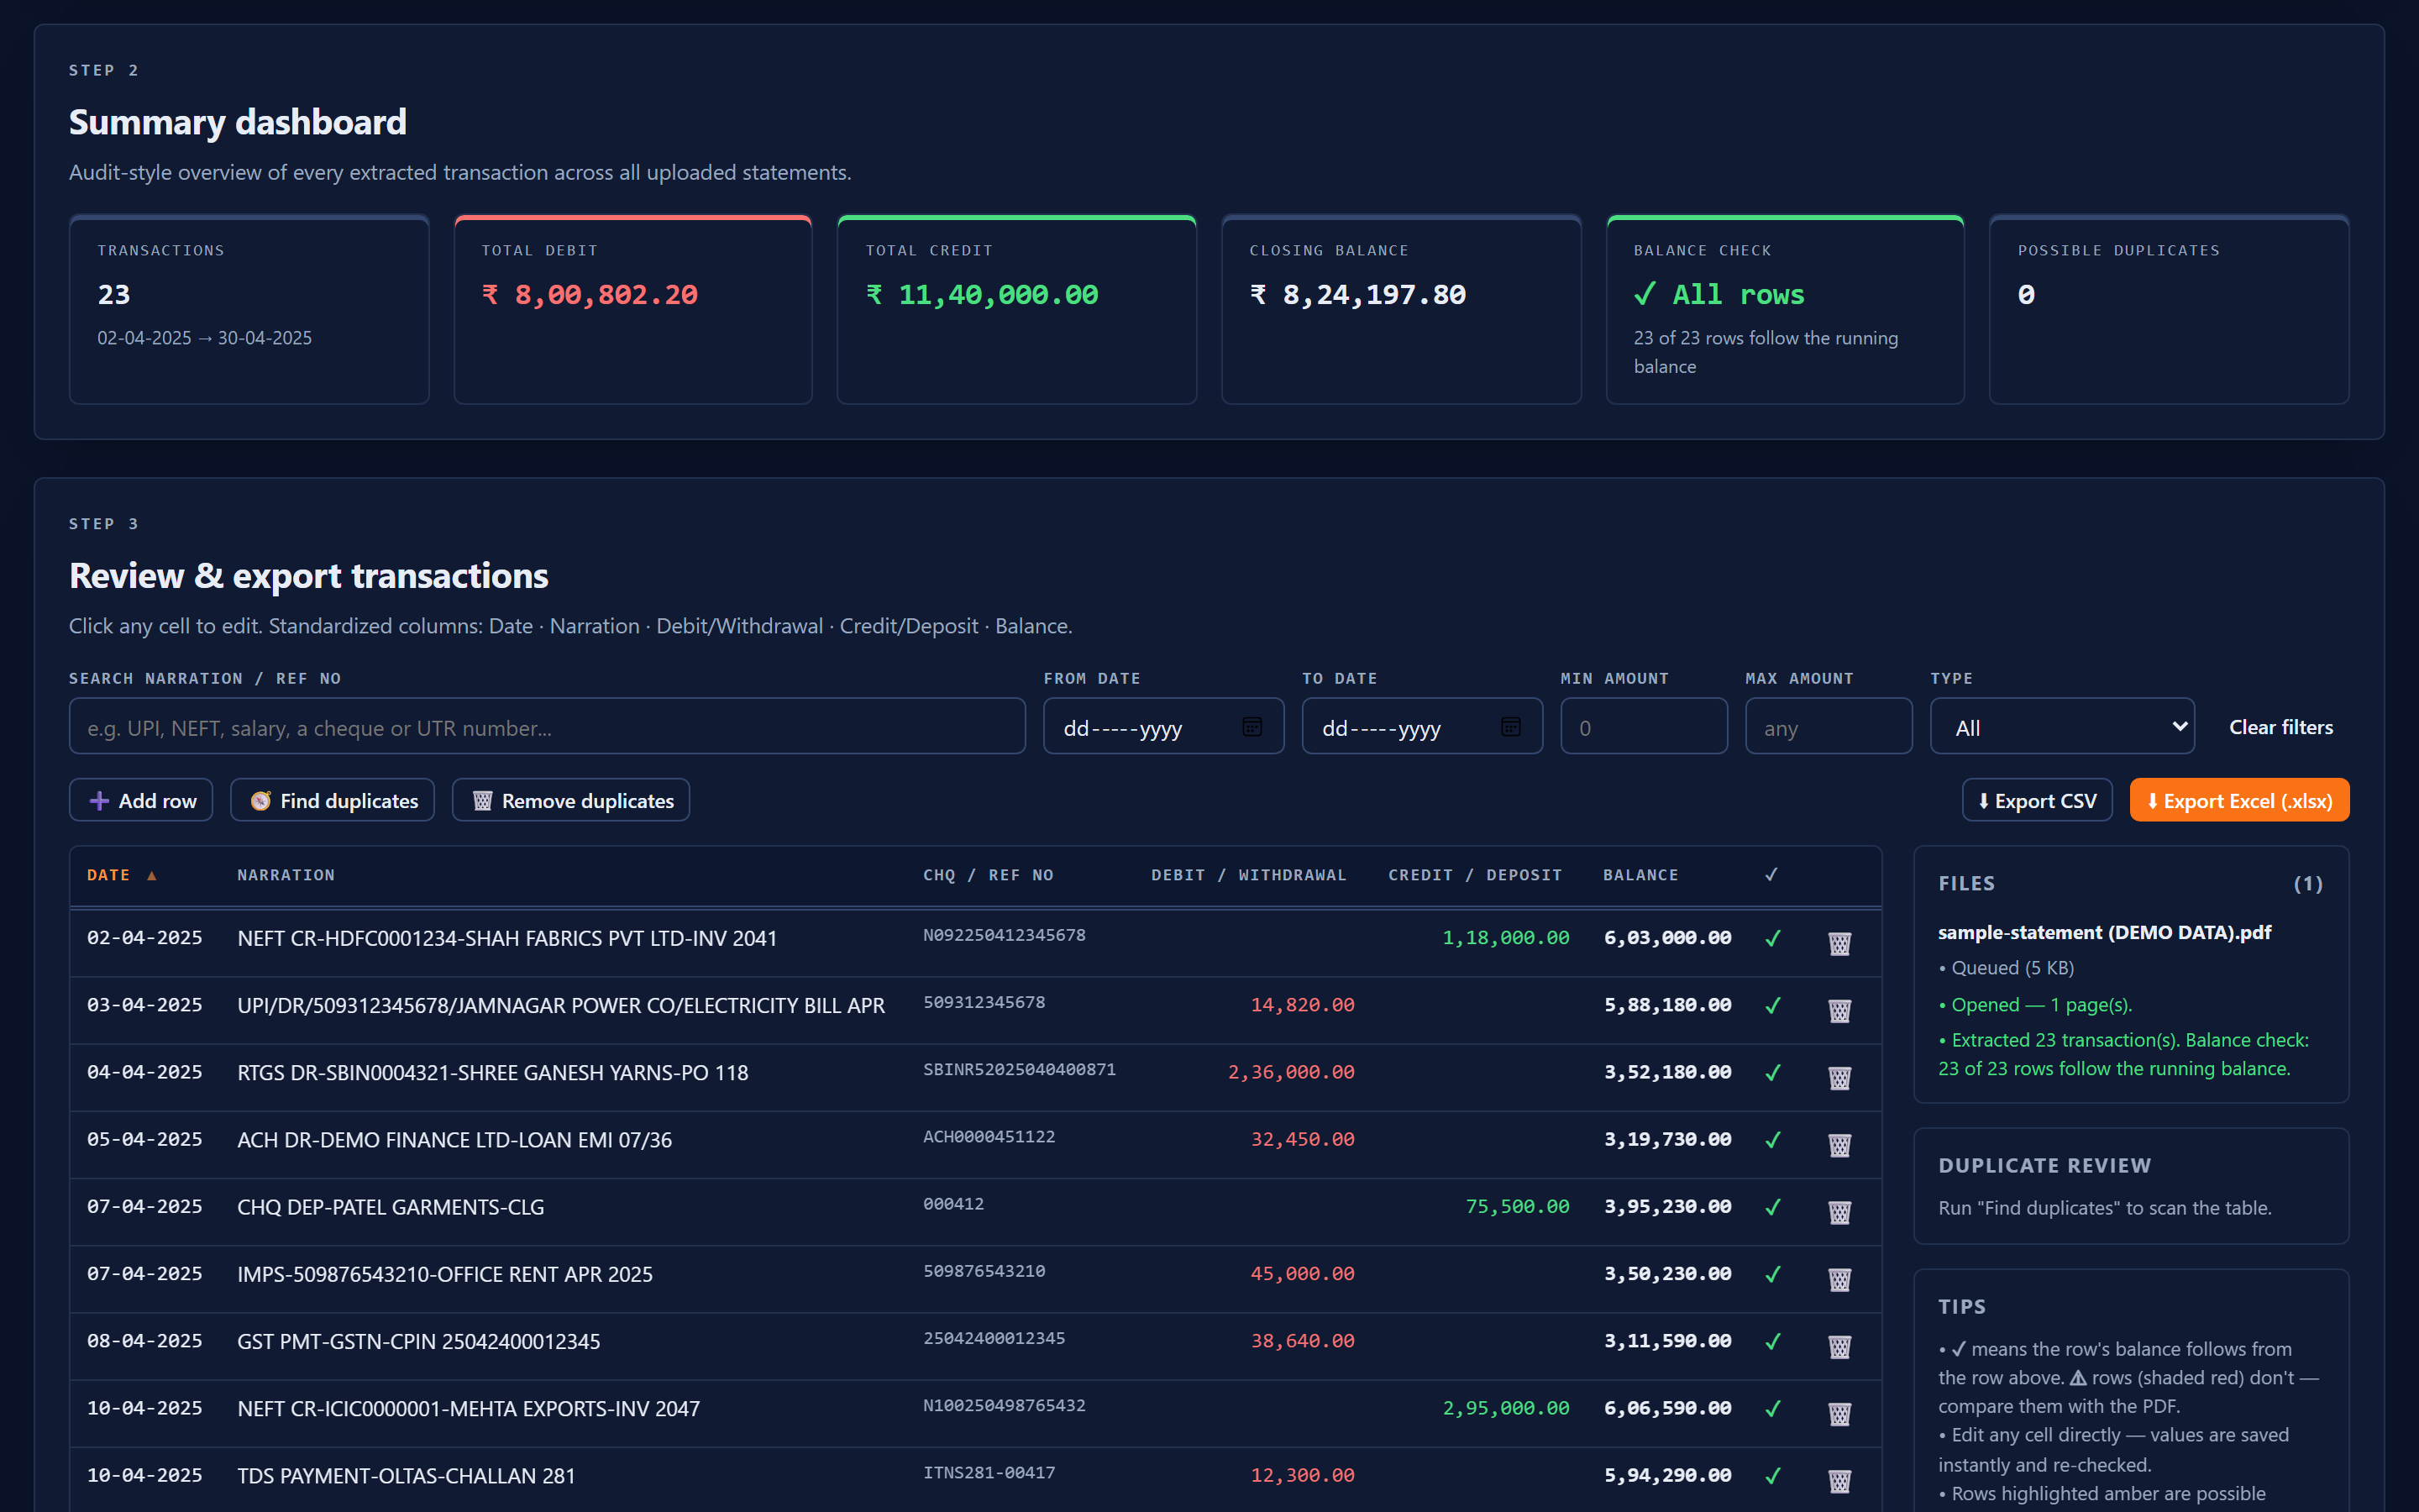Remove the SHREE GANESH YARNS row with trash icon
2419x1512 pixels.
point(1839,1076)
